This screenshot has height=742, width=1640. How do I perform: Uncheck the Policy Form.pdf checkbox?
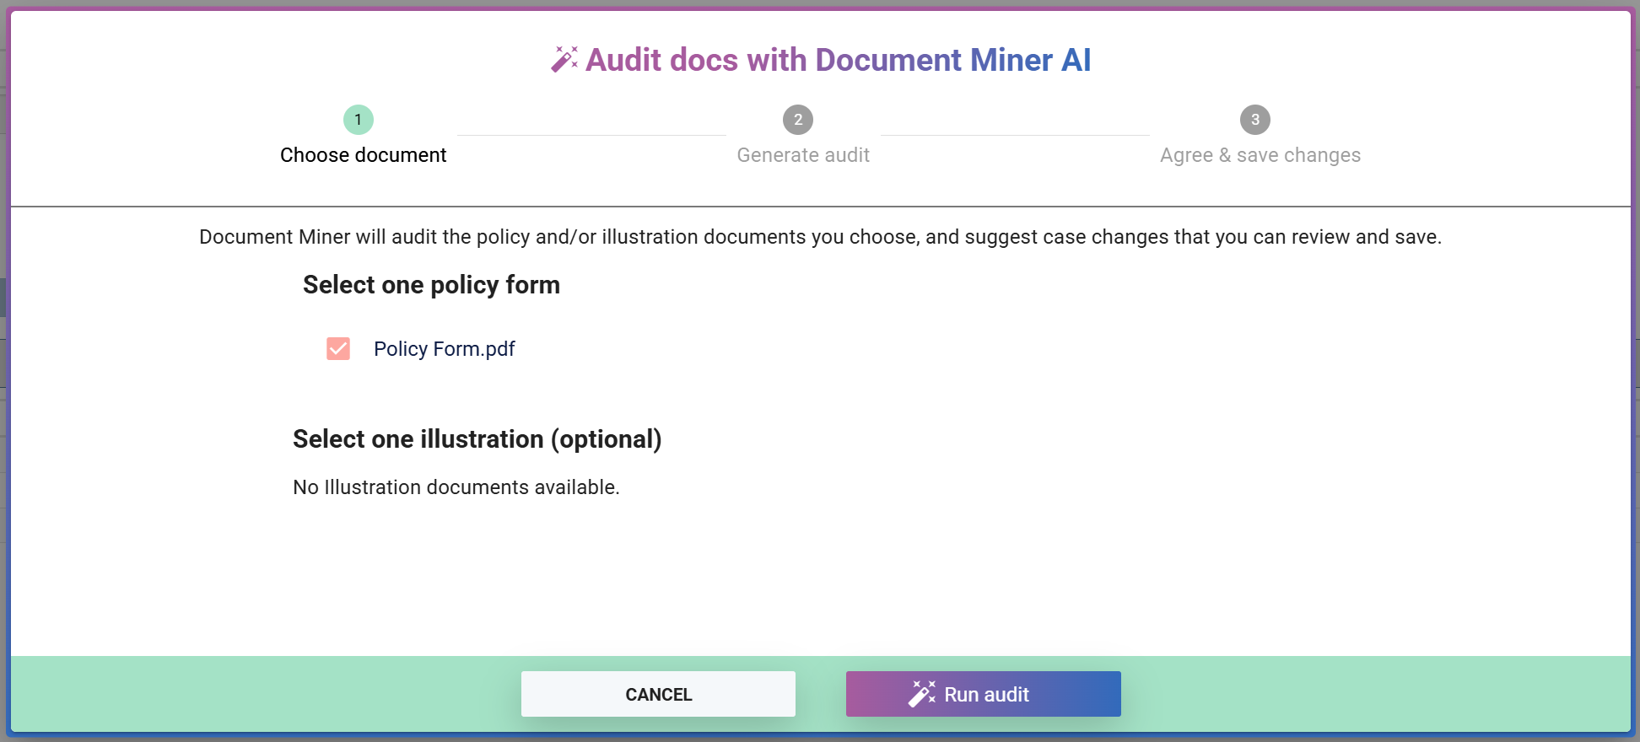pos(338,349)
